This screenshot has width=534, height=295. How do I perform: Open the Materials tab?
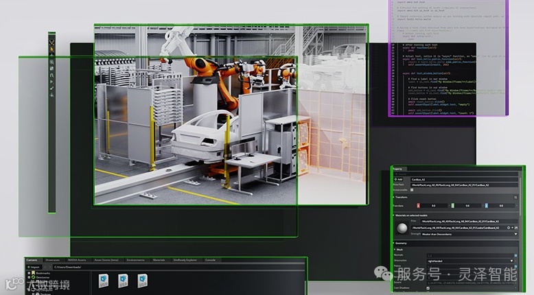click(159, 260)
